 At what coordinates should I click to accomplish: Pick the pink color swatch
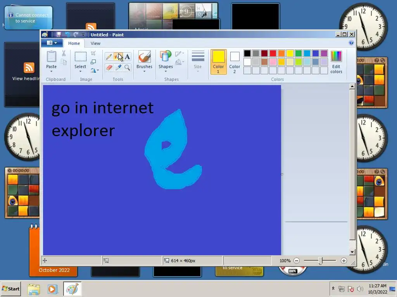(273, 62)
